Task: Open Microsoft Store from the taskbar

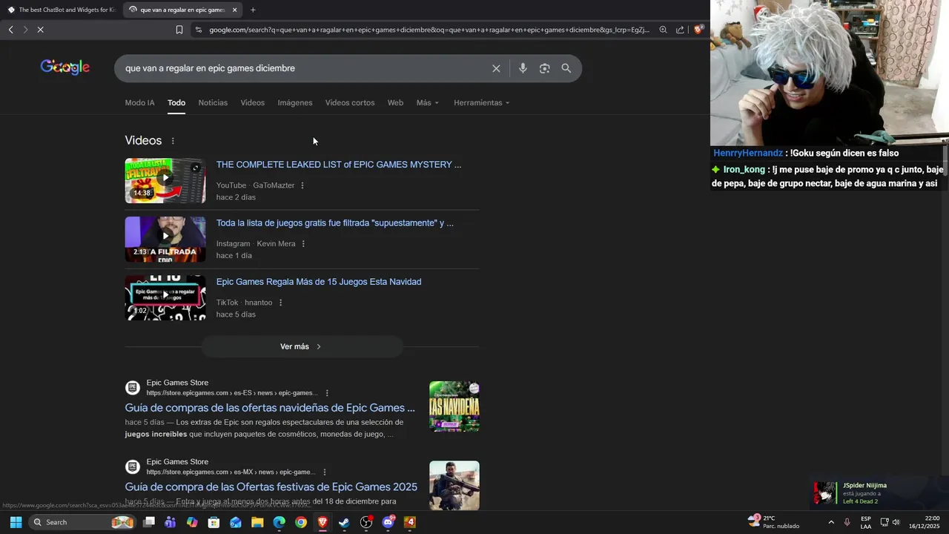Action: click(214, 522)
